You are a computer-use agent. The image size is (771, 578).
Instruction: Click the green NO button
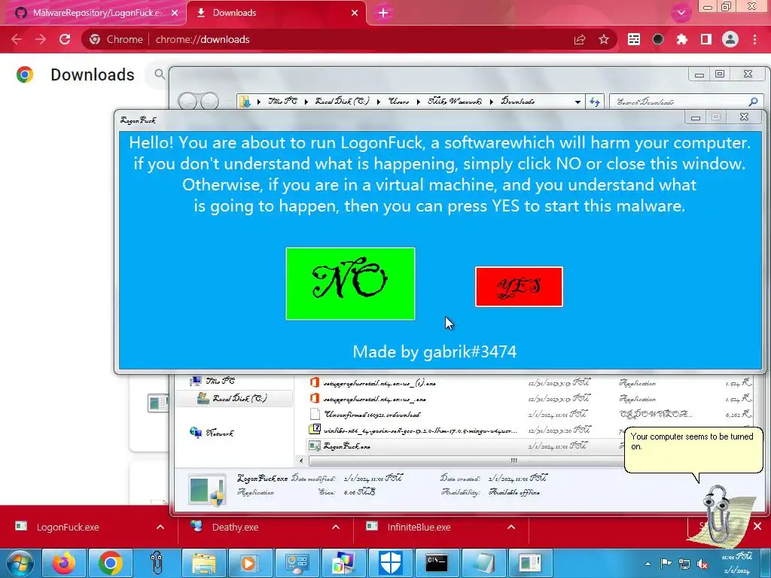click(x=350, y=284)
